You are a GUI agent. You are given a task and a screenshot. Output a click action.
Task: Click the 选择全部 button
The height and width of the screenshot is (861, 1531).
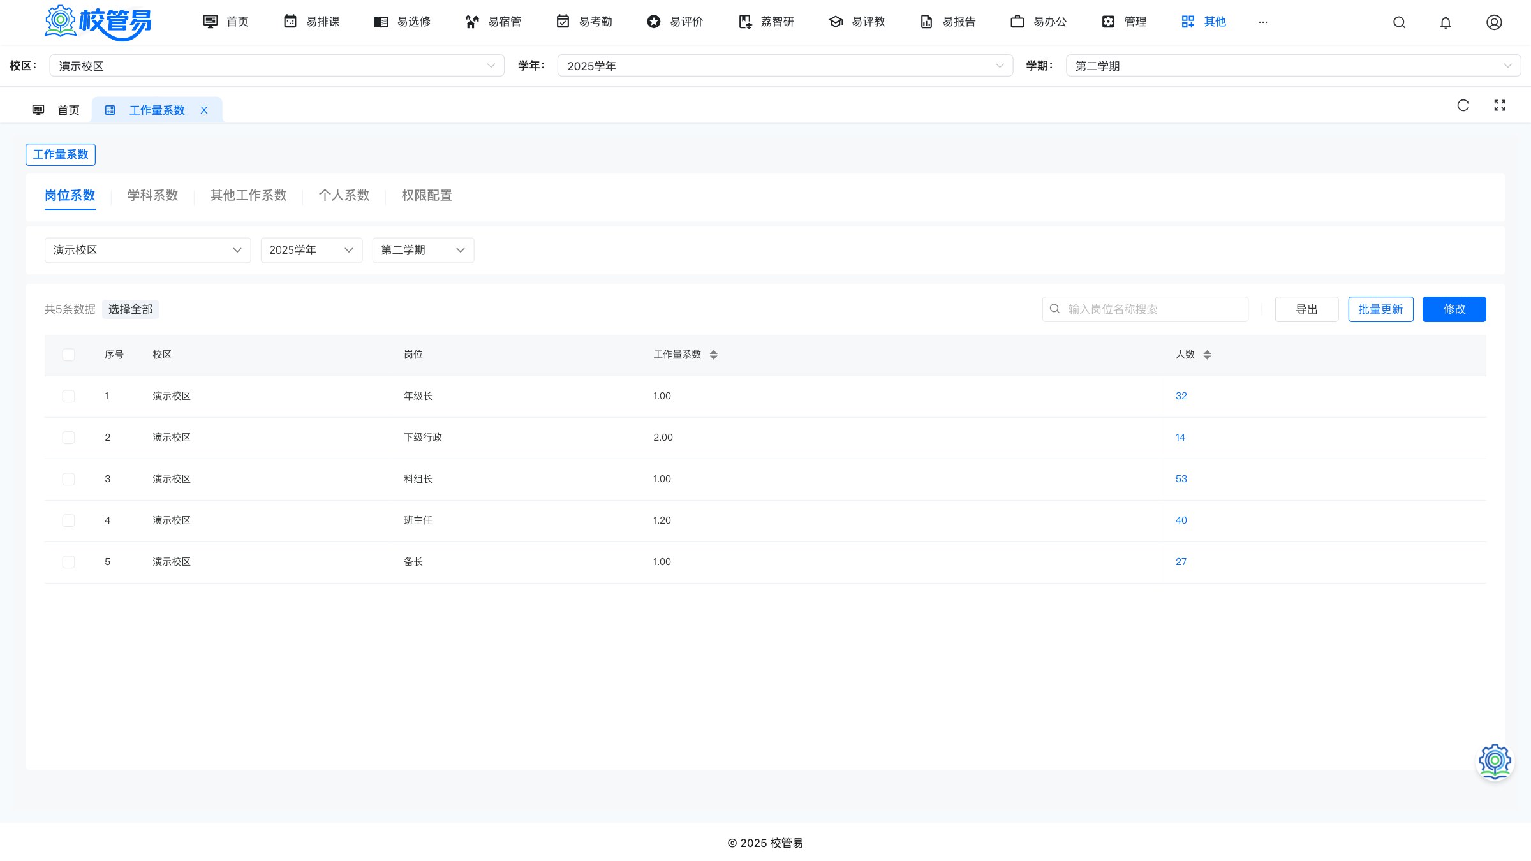click(x=130, y=309)
